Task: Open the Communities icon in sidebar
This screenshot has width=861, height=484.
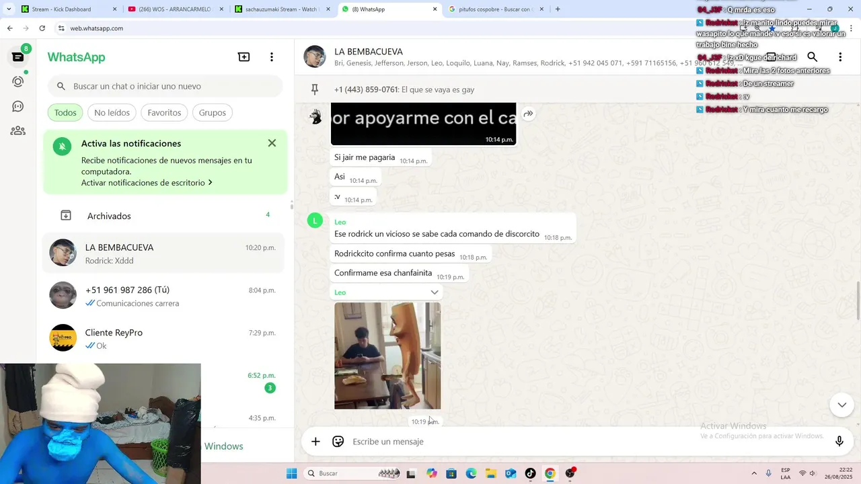Action: pyautogui.click(x=18, y=131)
